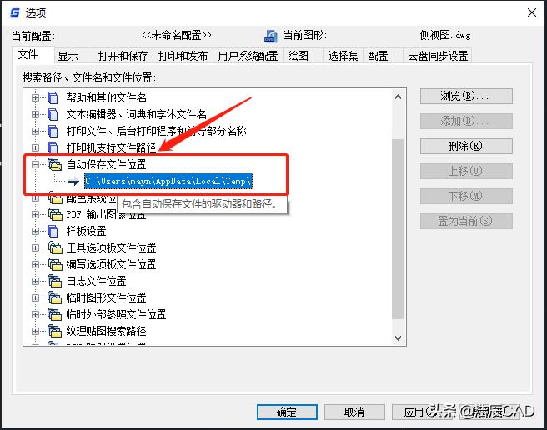
Task: Collapse the 自动保存文件位置 tree node
Action: [35, 164]
